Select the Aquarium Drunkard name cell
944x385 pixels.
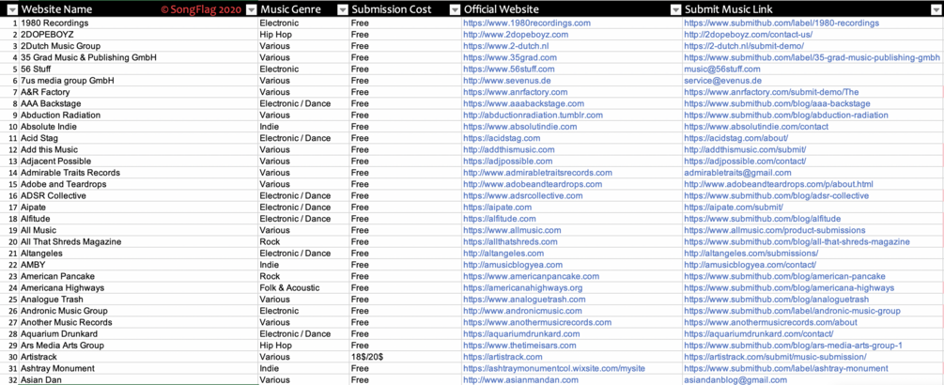coord(138,333)
